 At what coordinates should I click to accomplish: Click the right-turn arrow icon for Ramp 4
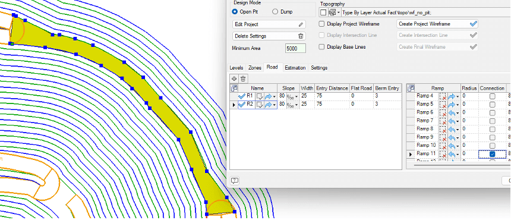tap(452, 96)
